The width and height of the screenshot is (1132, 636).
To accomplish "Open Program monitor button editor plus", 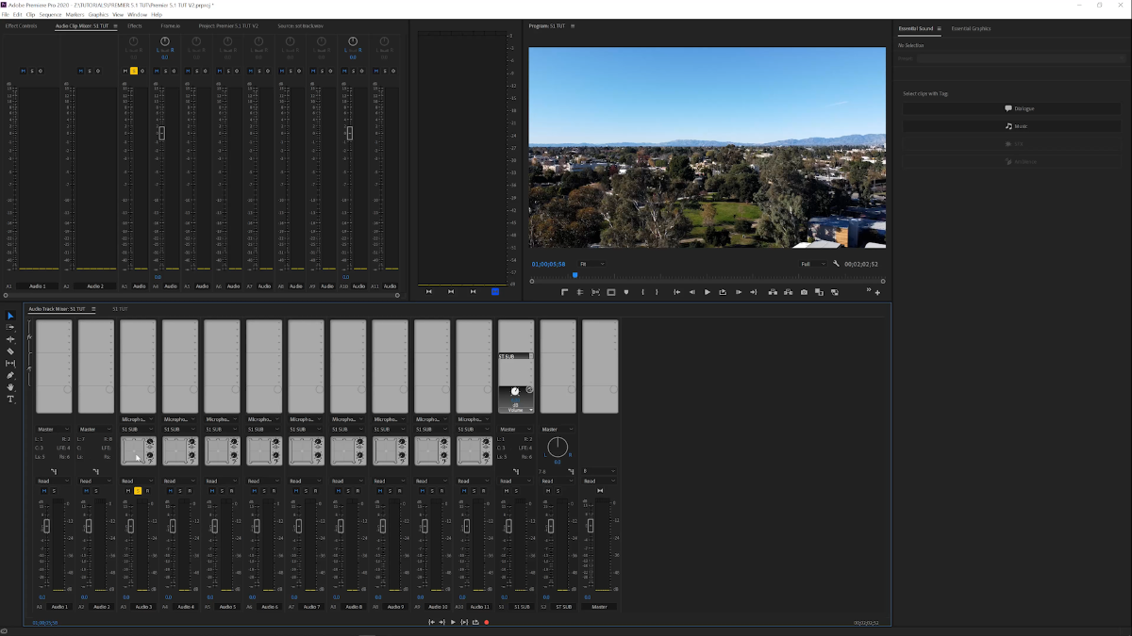I will pos(877,292).
